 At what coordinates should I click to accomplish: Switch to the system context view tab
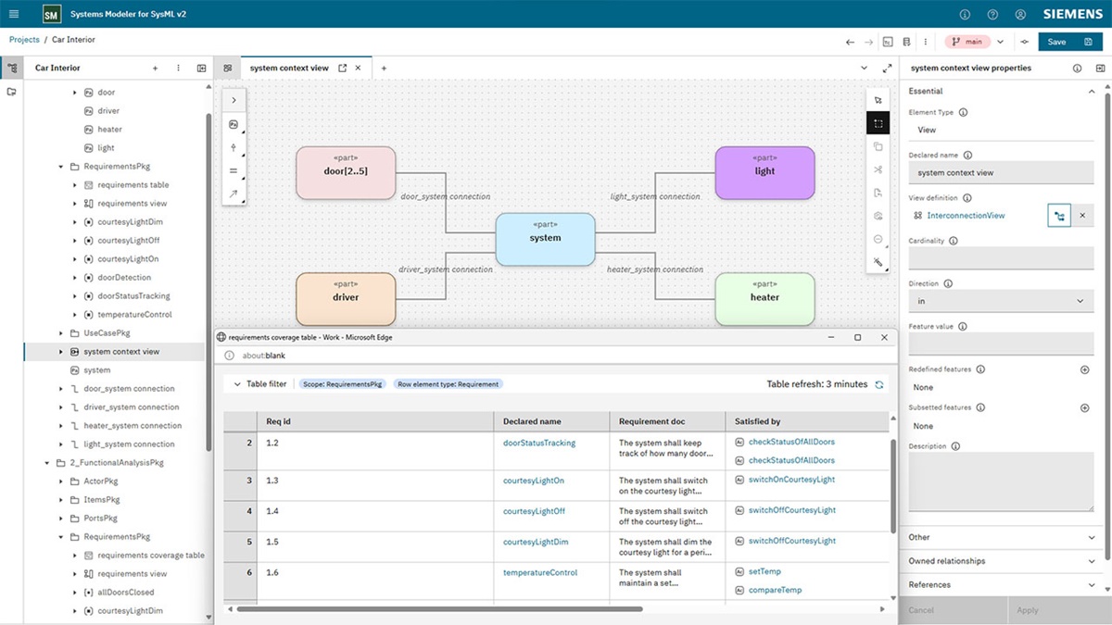click(x=292, y=67)
